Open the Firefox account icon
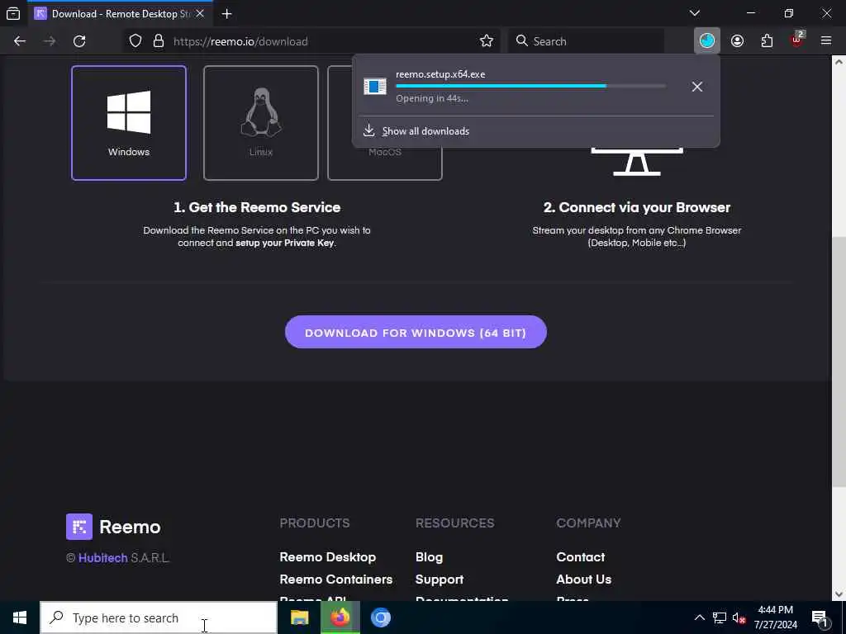This screenshot has width=846, height=634. [737, 41]
